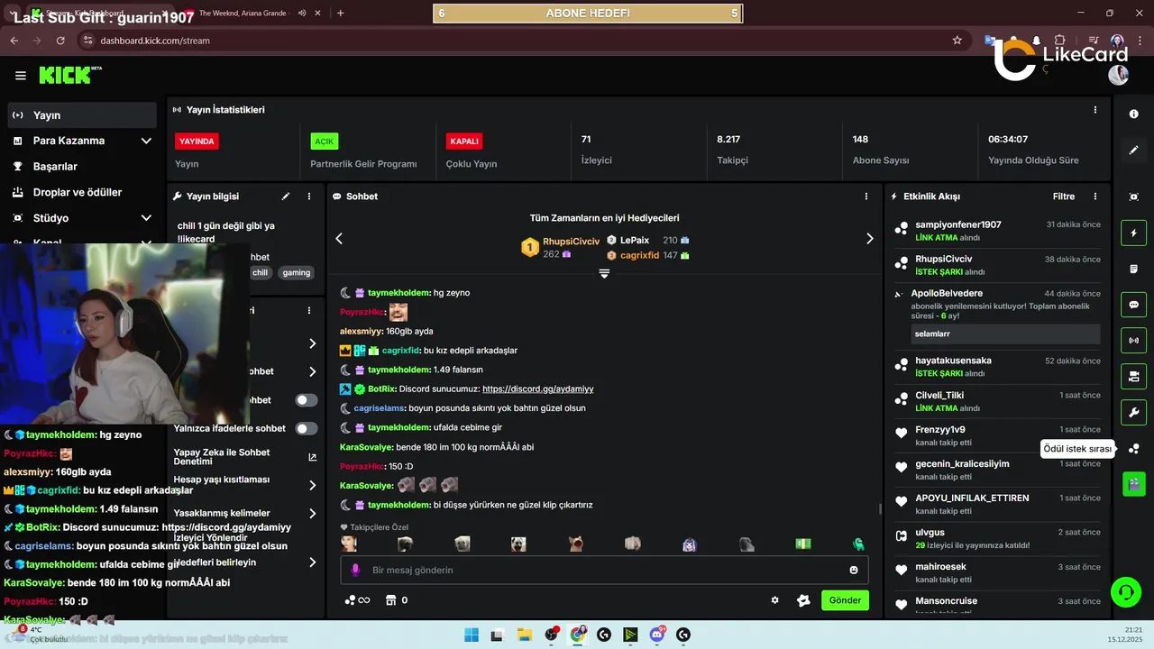Open Droplar ve ödüller in sidebar
This screenshot has height=649, width=1154.
[x=82, y=192]
